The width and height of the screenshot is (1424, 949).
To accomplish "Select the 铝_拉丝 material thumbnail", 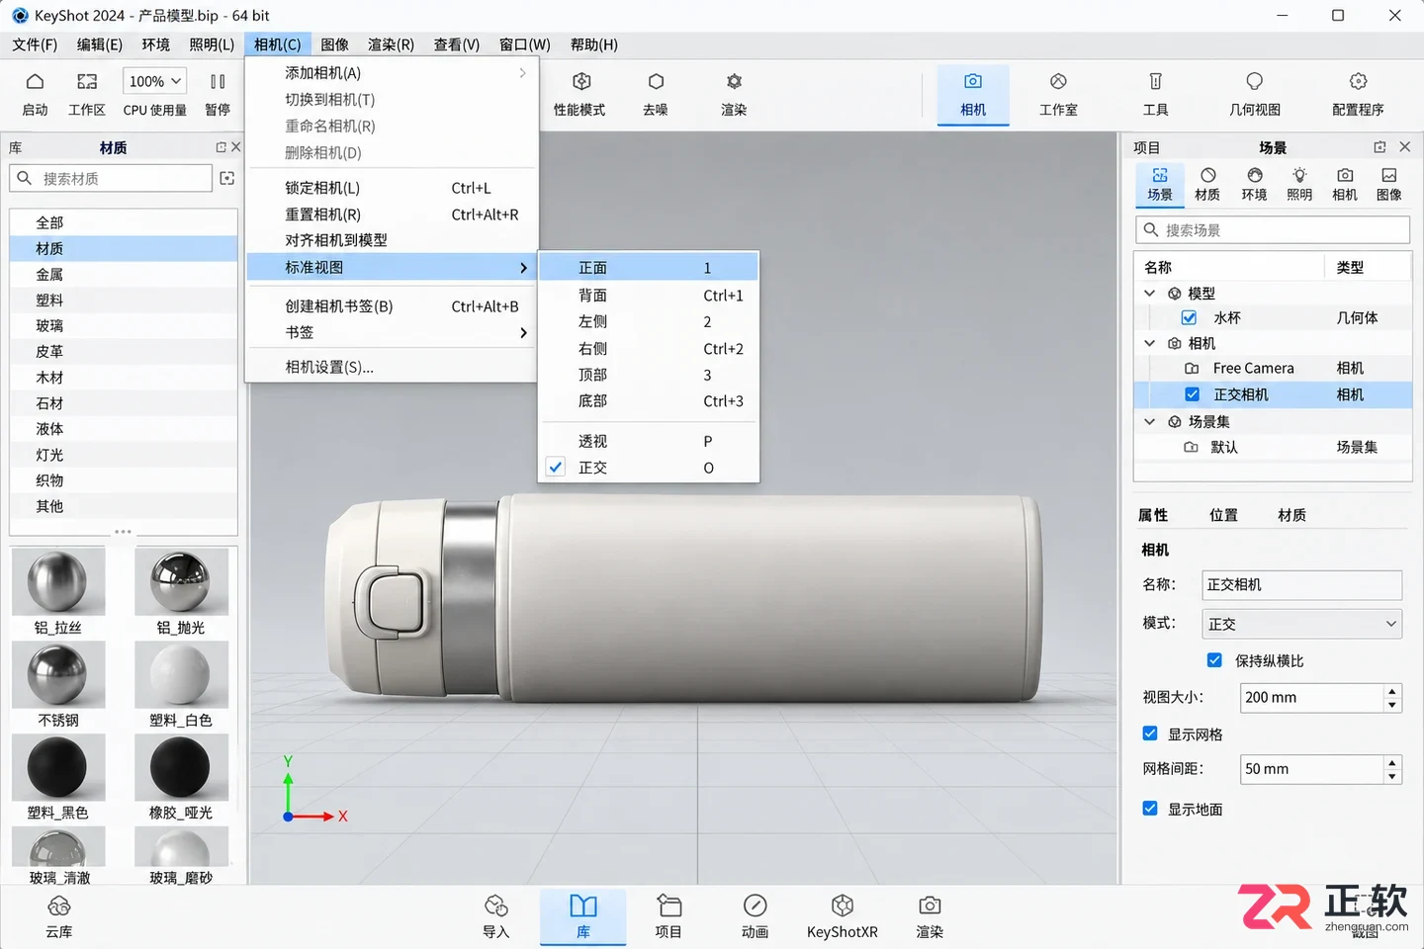I will tap(58, 583).
